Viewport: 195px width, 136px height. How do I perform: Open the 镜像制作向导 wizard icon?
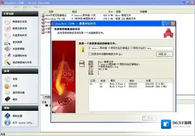[8, 22]
